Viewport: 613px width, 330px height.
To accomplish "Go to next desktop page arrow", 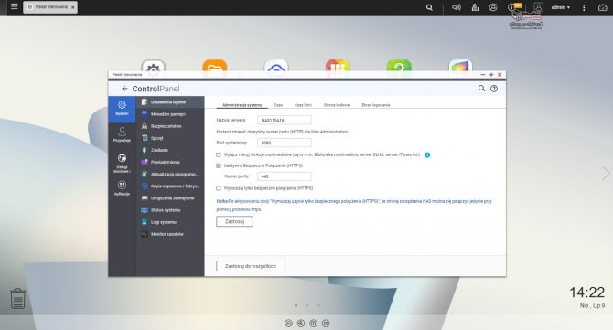I will pyautogui.click(x=606, y=173).
